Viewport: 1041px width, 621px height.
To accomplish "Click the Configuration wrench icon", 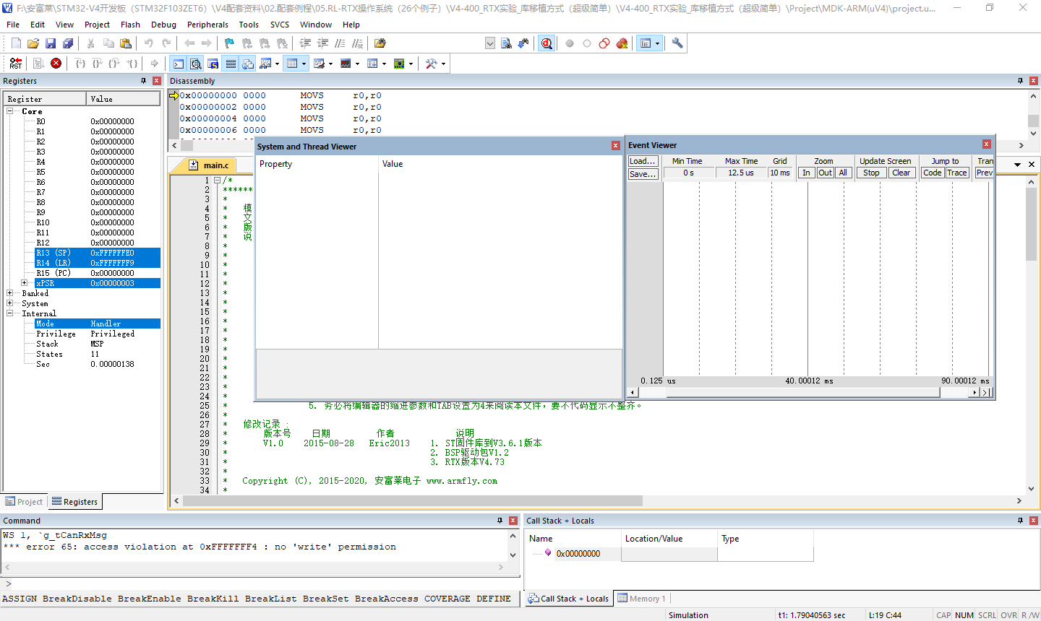I will (x=677, y=43).
